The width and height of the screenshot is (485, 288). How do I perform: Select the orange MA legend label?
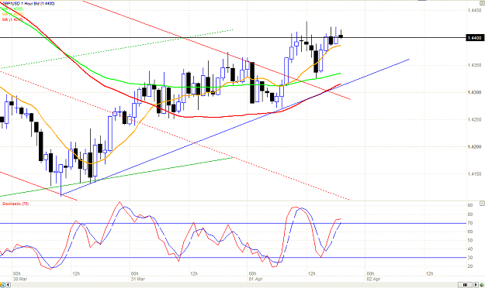12,14
